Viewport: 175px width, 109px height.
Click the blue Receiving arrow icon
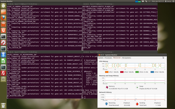coord(106,104)
